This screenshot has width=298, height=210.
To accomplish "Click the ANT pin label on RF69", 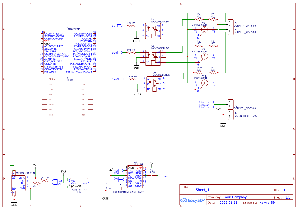I will [x=51, y=85].
